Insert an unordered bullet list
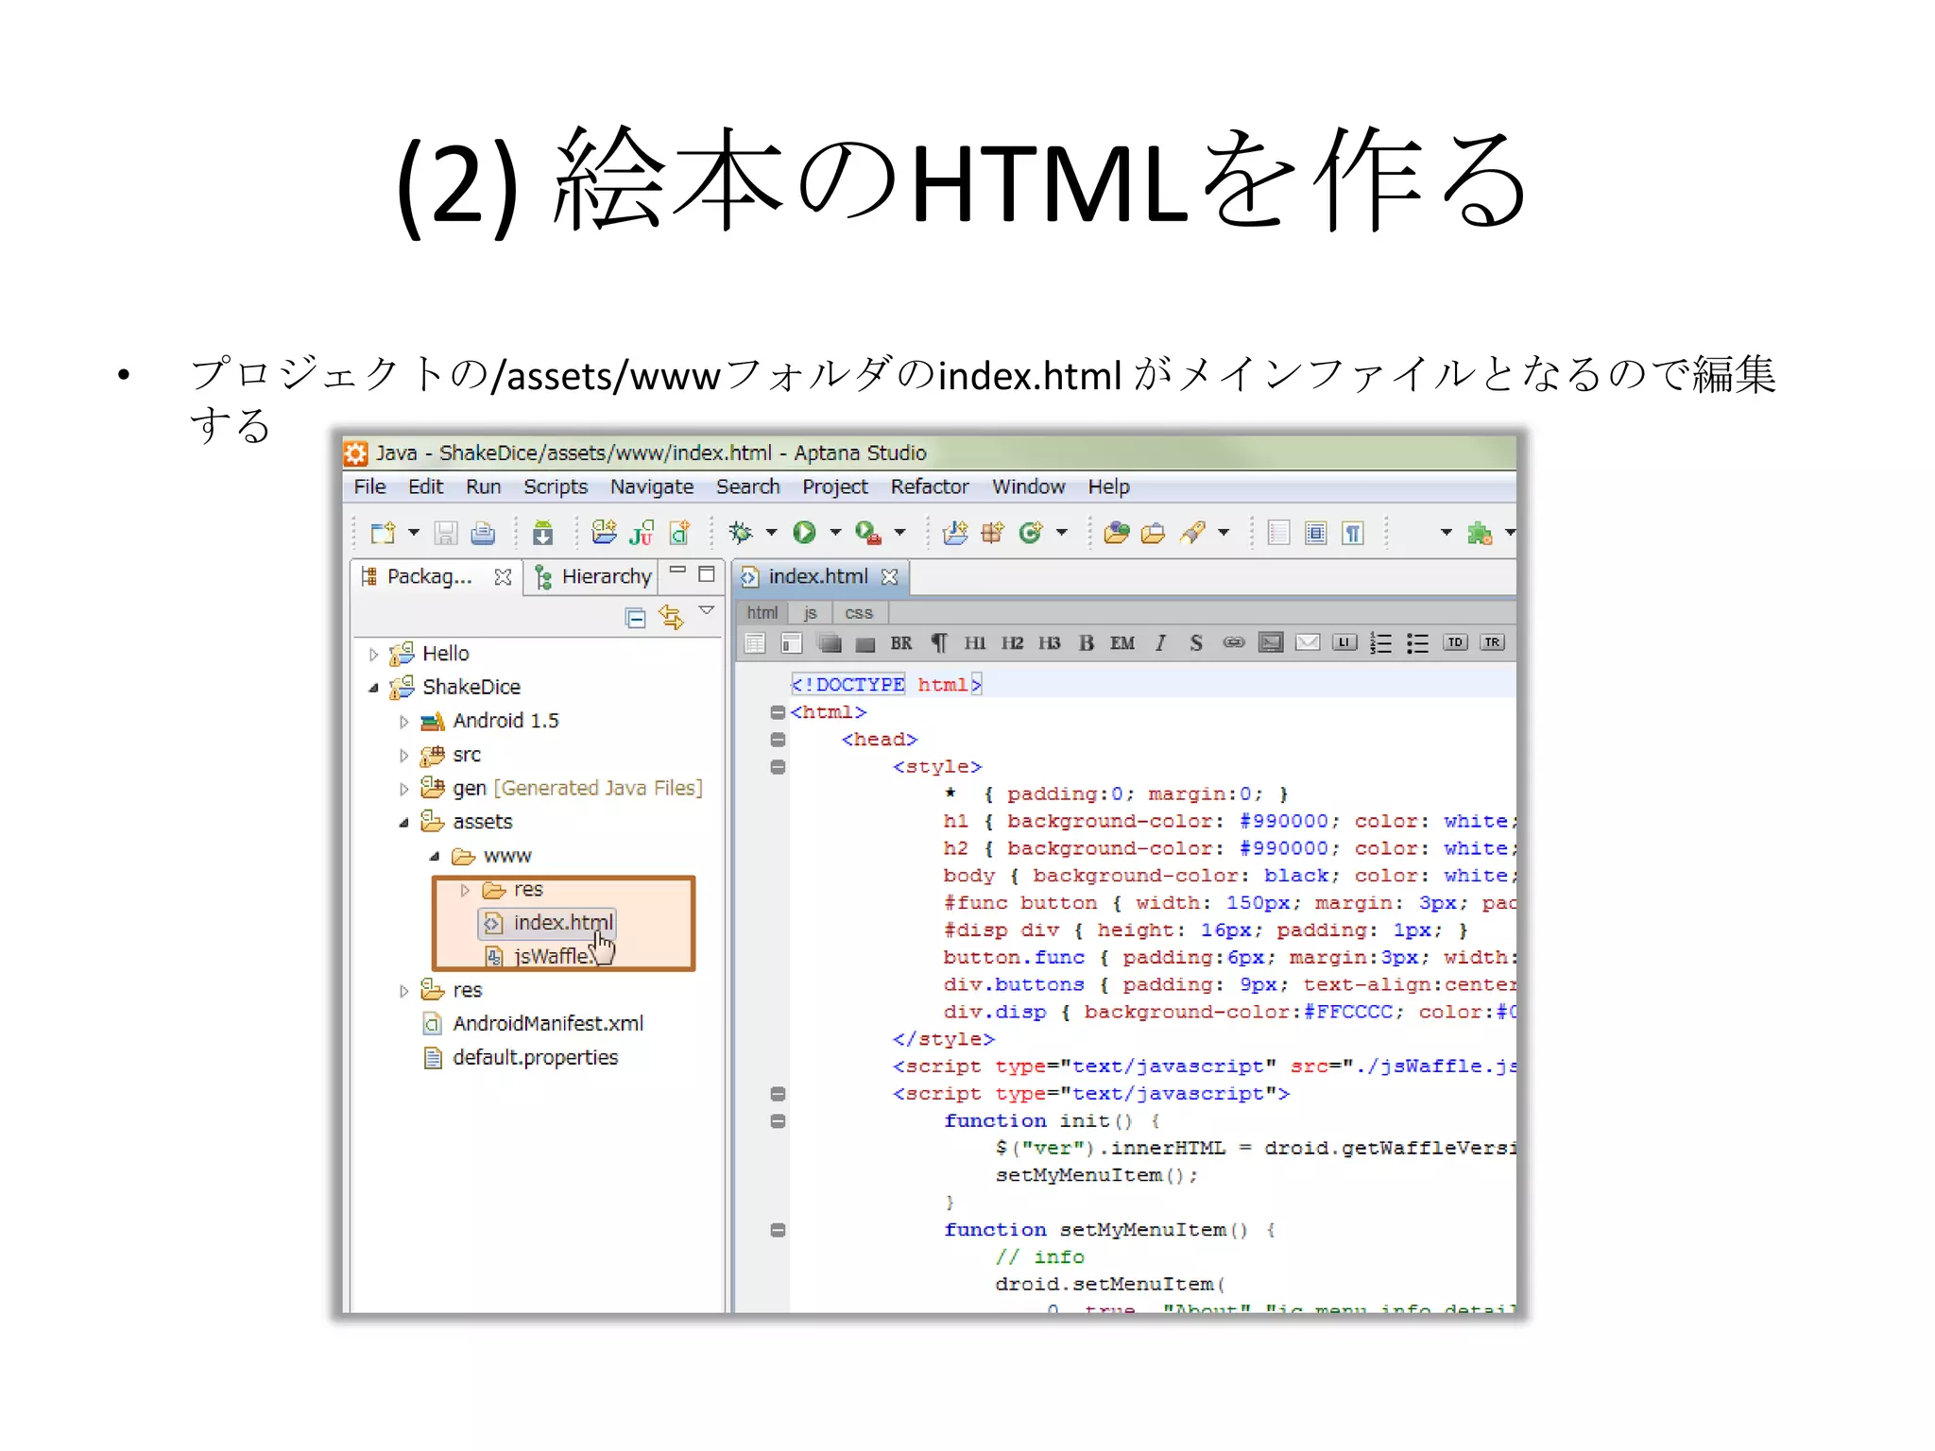Viewport: 1935px width, 1451px height. [x=1417, y=643]
